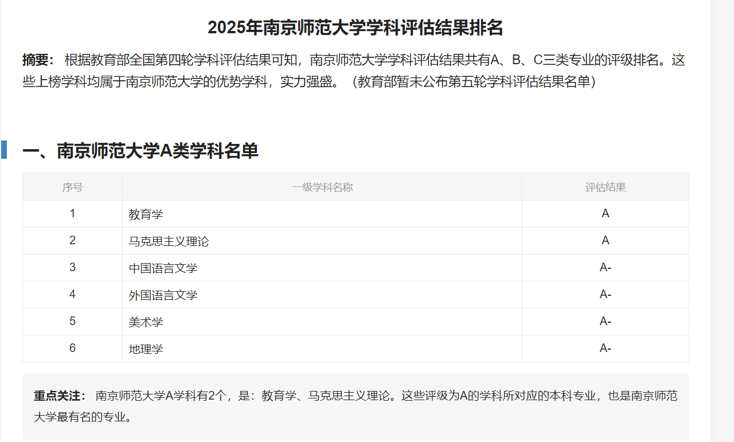Click sequence number 5 in the 美术学 row
The image size is (734, 442).
(72, 322)
